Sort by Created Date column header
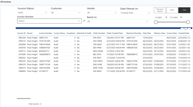The height and width of the screenshot is (107, 193). pos(184,33)
